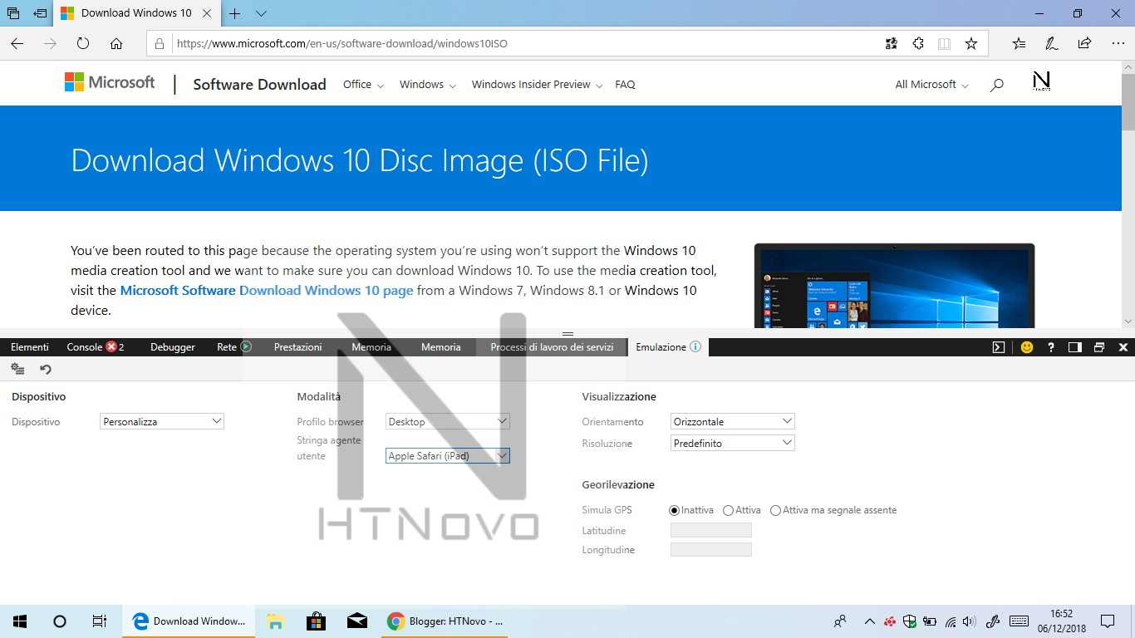Viewport: 1135px width, 638px height.
Task: Set the open tabs aside
Action: click(40, 13)
